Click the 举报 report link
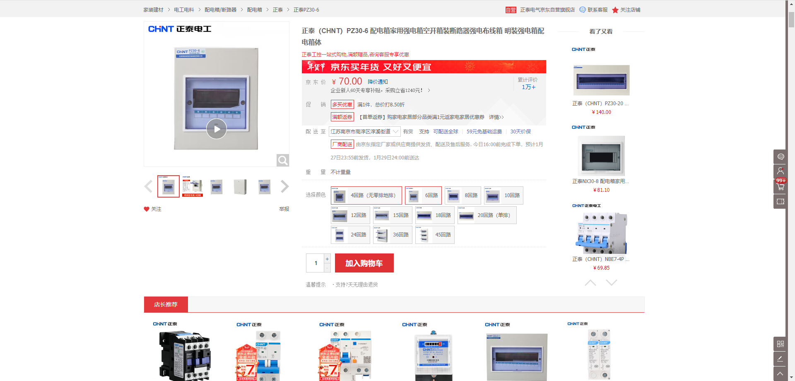795x381 pixels. click(x=284, y=209)
